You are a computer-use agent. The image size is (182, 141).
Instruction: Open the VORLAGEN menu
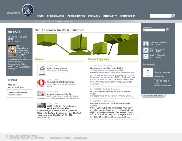[x=94, y=16]
